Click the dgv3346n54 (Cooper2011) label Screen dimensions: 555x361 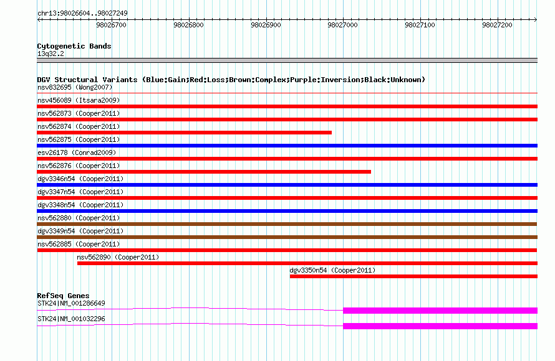pyautogui.click(x=80, y=179)
